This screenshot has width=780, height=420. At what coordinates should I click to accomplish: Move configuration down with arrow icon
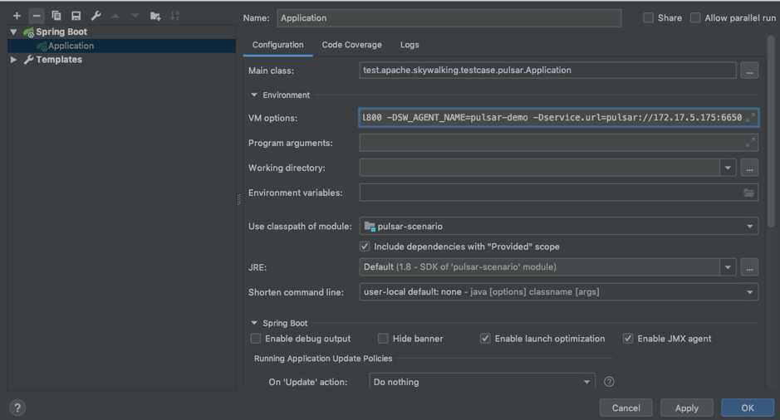(x=135, y=16)
